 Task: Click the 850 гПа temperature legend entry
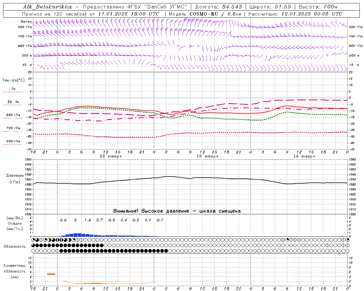13,115
